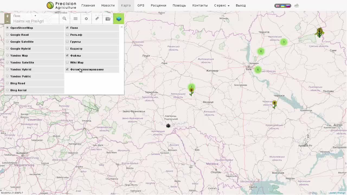Image resolution: width=347 pixels, height=195 pixels.
Task: Uncheck the Поля overlay checkbox
Action: [67, 28]
